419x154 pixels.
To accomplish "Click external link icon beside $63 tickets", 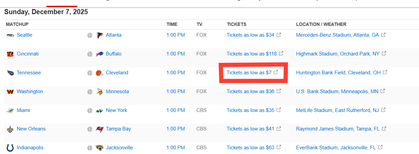I will click(279, 147).
